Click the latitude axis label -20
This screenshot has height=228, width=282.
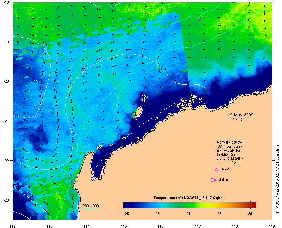pos(6,81)
